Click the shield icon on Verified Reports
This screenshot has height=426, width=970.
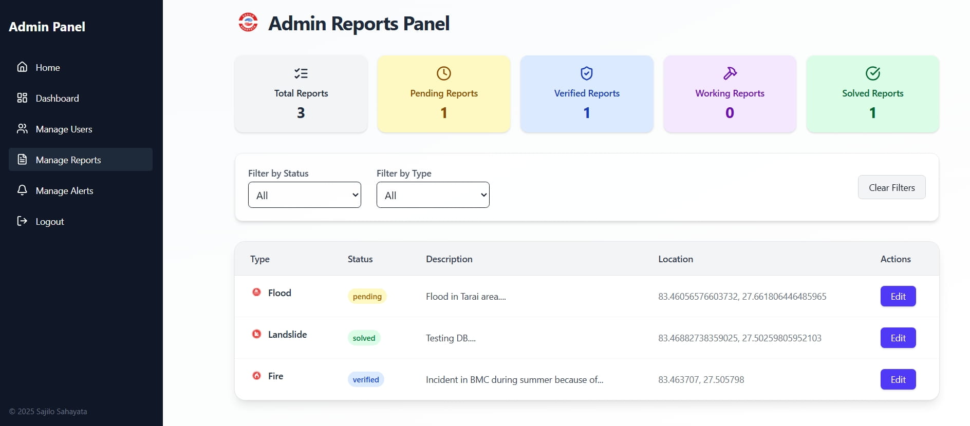587,73
